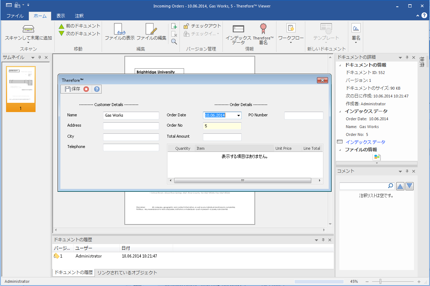Viewport: 430px width, 286px height.
Task: Open the File ribbon tab
Action: tap(15, 16)
